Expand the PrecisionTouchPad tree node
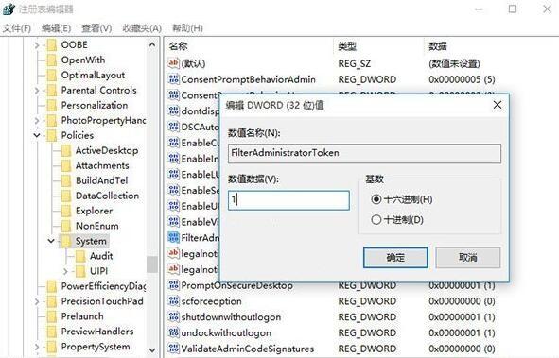This screenshot has height=358, width=559. click(37, 301)
